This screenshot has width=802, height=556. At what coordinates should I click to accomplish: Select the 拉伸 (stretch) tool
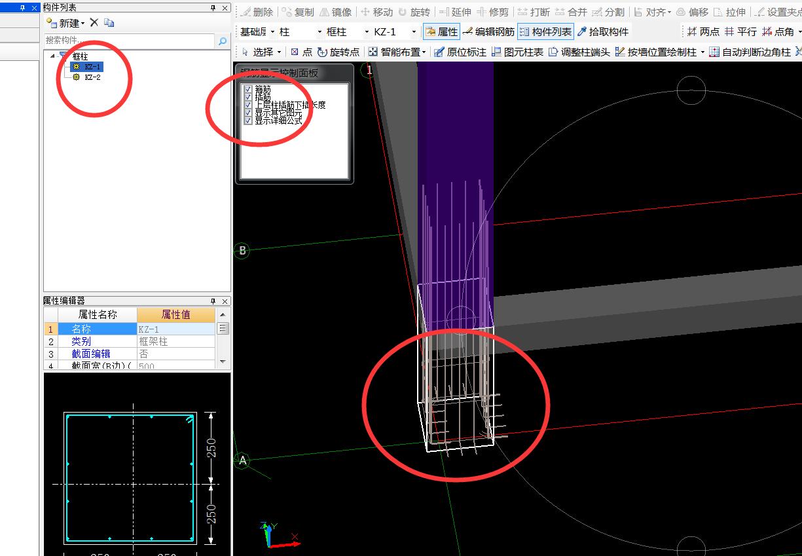tap(730, 12)
